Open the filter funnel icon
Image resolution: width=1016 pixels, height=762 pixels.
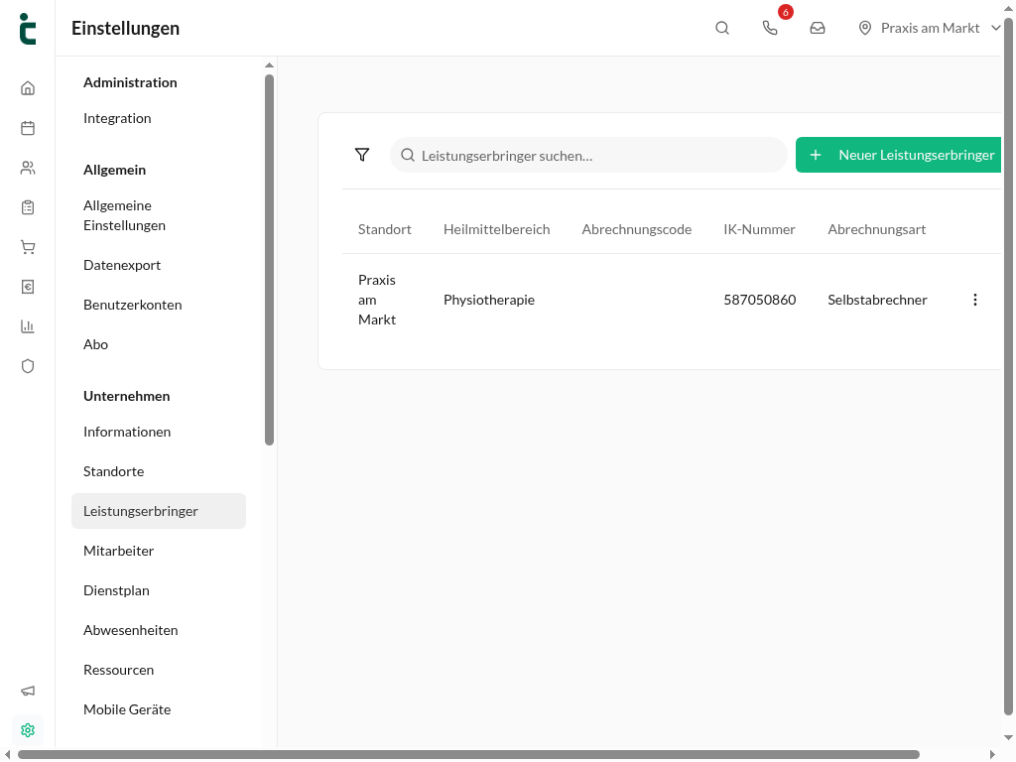click(362, 154)
